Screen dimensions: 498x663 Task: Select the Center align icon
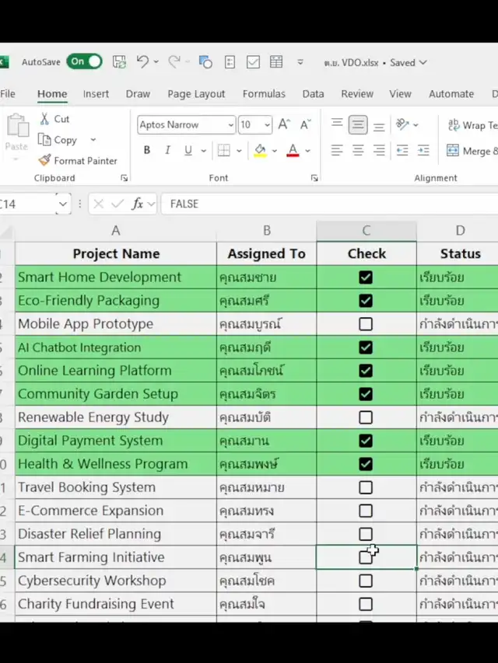(358, 151)
